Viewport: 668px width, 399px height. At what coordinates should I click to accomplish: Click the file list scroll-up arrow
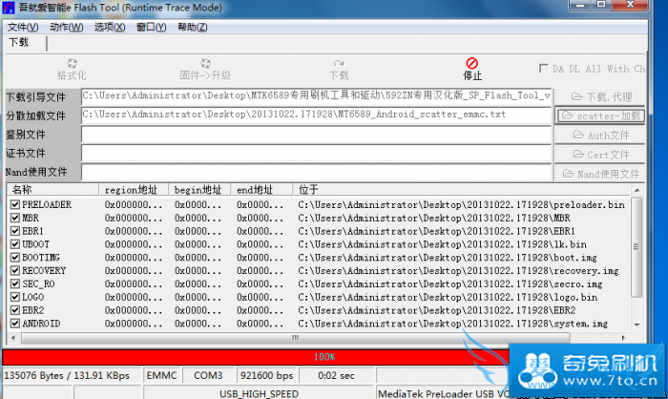[637, 190]
